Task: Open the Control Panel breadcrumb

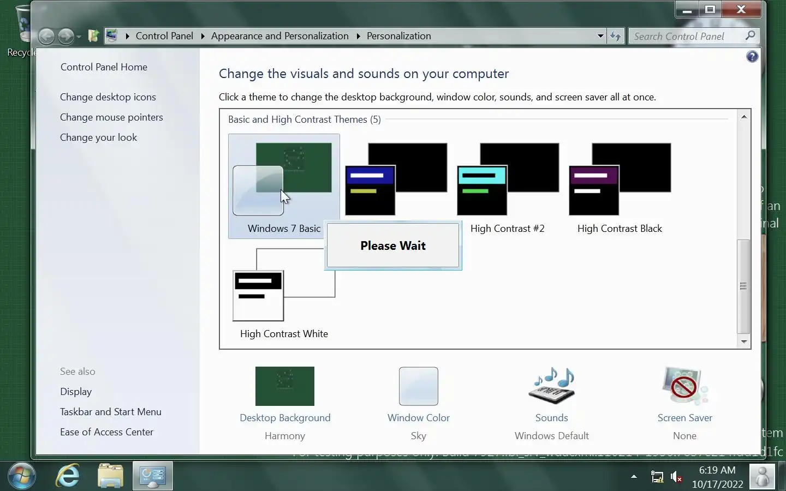Action: 164,36
